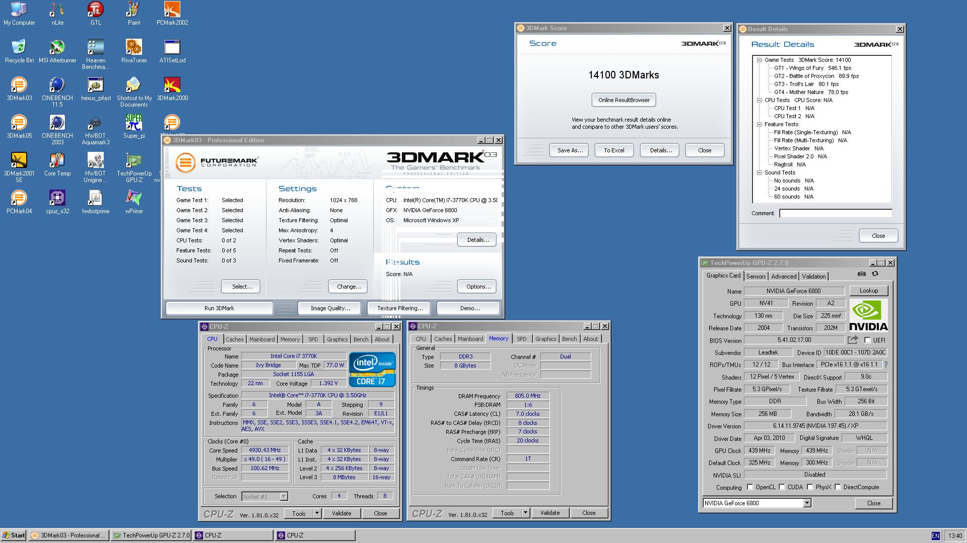Open RivaTuner desktop icon

pos(134,51)
